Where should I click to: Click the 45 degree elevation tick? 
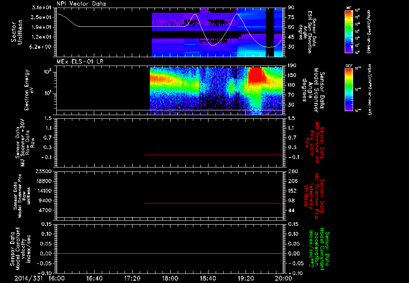tap(291, 37)
